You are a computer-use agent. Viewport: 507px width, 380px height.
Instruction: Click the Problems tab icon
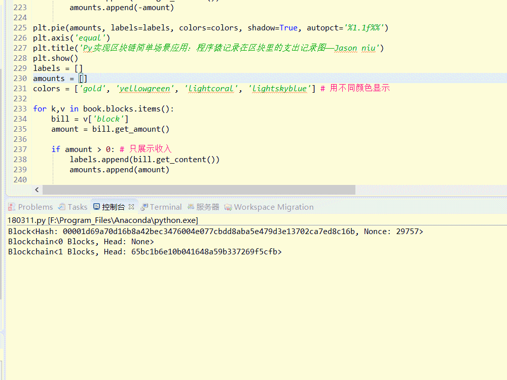click(12, 207)
